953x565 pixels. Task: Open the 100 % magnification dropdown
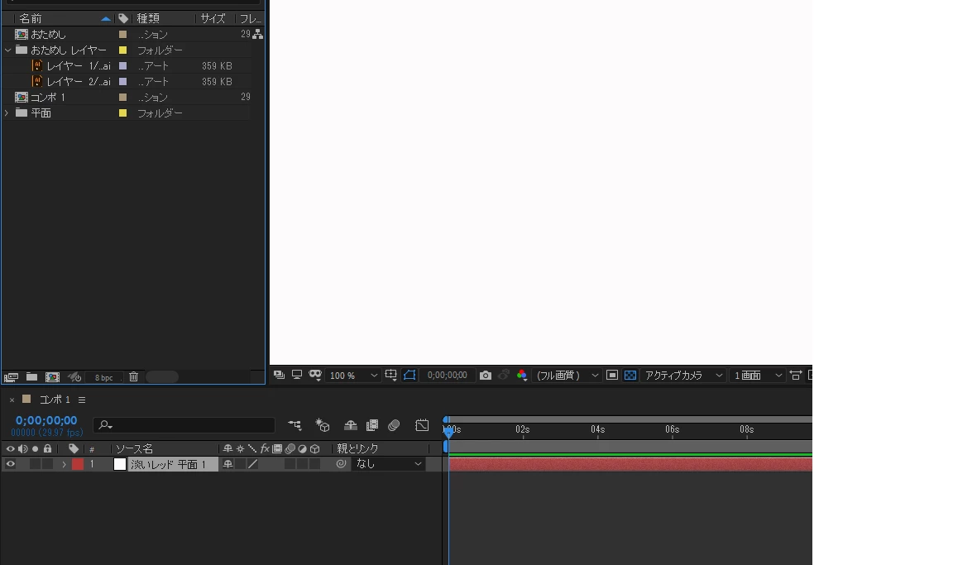pos(353,376)
